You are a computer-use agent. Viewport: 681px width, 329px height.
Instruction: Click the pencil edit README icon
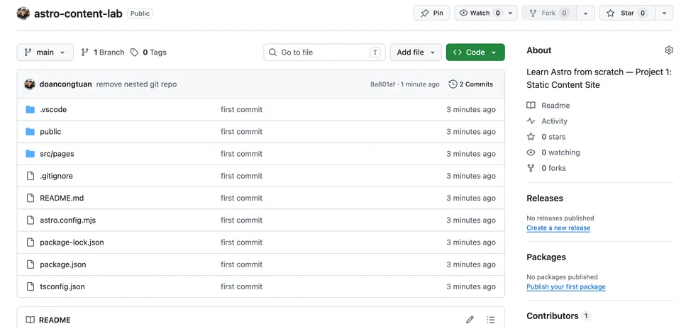470,320
